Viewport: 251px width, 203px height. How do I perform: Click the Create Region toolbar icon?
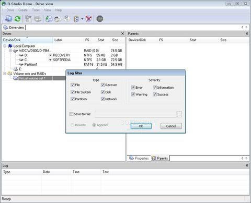pyautogui.click(x=67, y=19)
